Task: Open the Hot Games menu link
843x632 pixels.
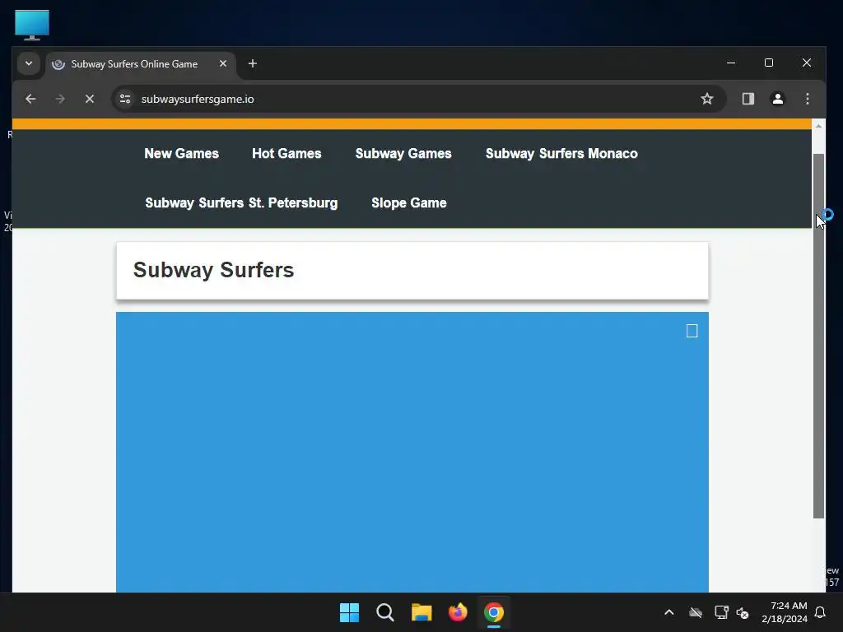Action: coord(286,154)
